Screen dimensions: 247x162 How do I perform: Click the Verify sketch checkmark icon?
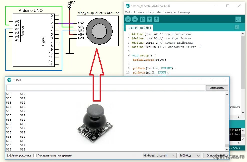pyautogui.click(x=128, y=19)
